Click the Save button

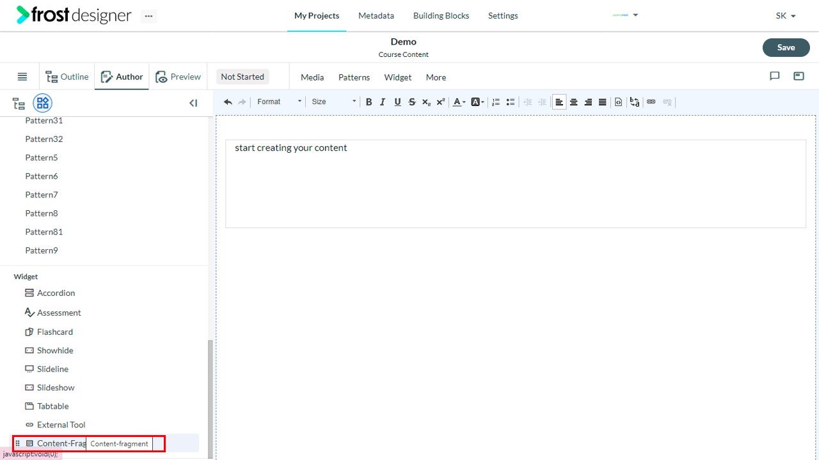pos(786,47)
